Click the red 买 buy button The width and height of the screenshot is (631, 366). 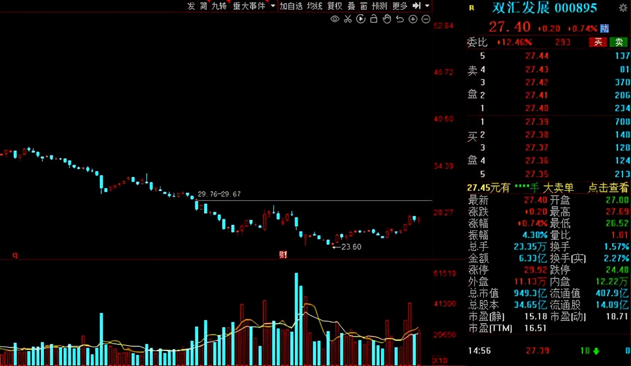point(598,42)
